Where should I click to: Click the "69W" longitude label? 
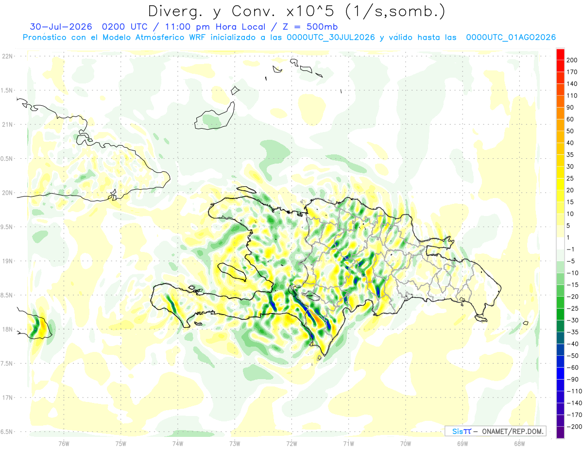462,443
